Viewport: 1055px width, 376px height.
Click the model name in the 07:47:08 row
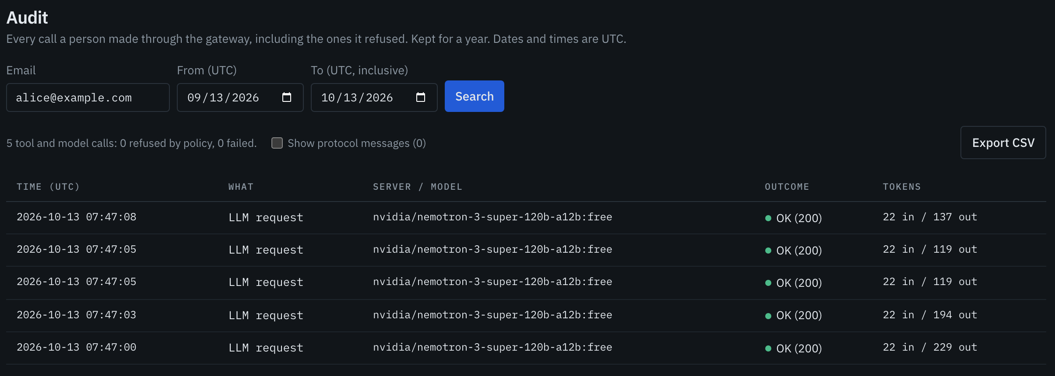click(x=492, y=217)
